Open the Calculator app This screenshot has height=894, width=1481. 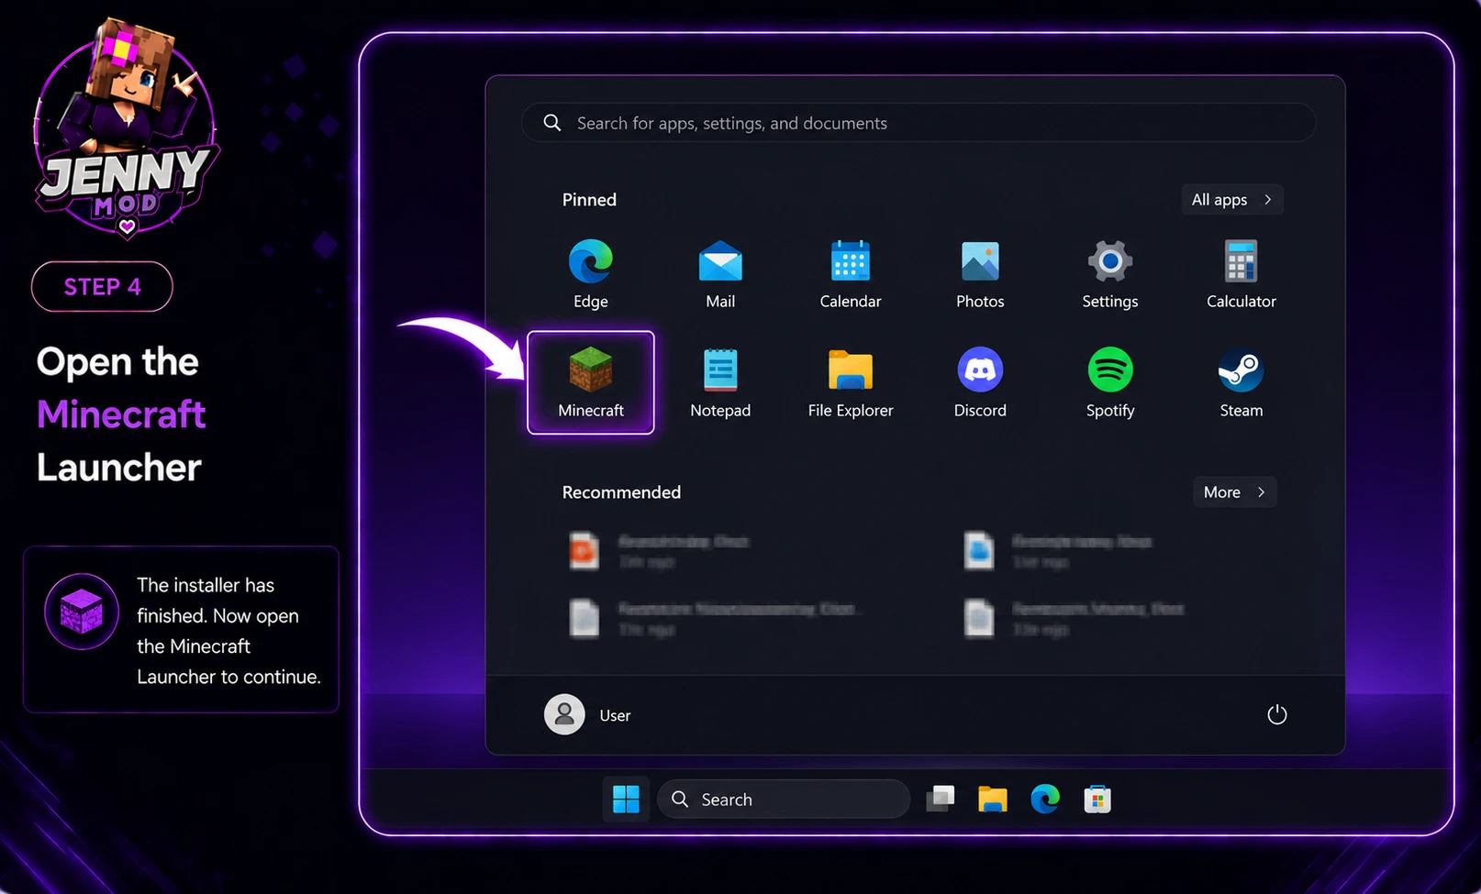pyautogui.click(x=1241, y=273)
